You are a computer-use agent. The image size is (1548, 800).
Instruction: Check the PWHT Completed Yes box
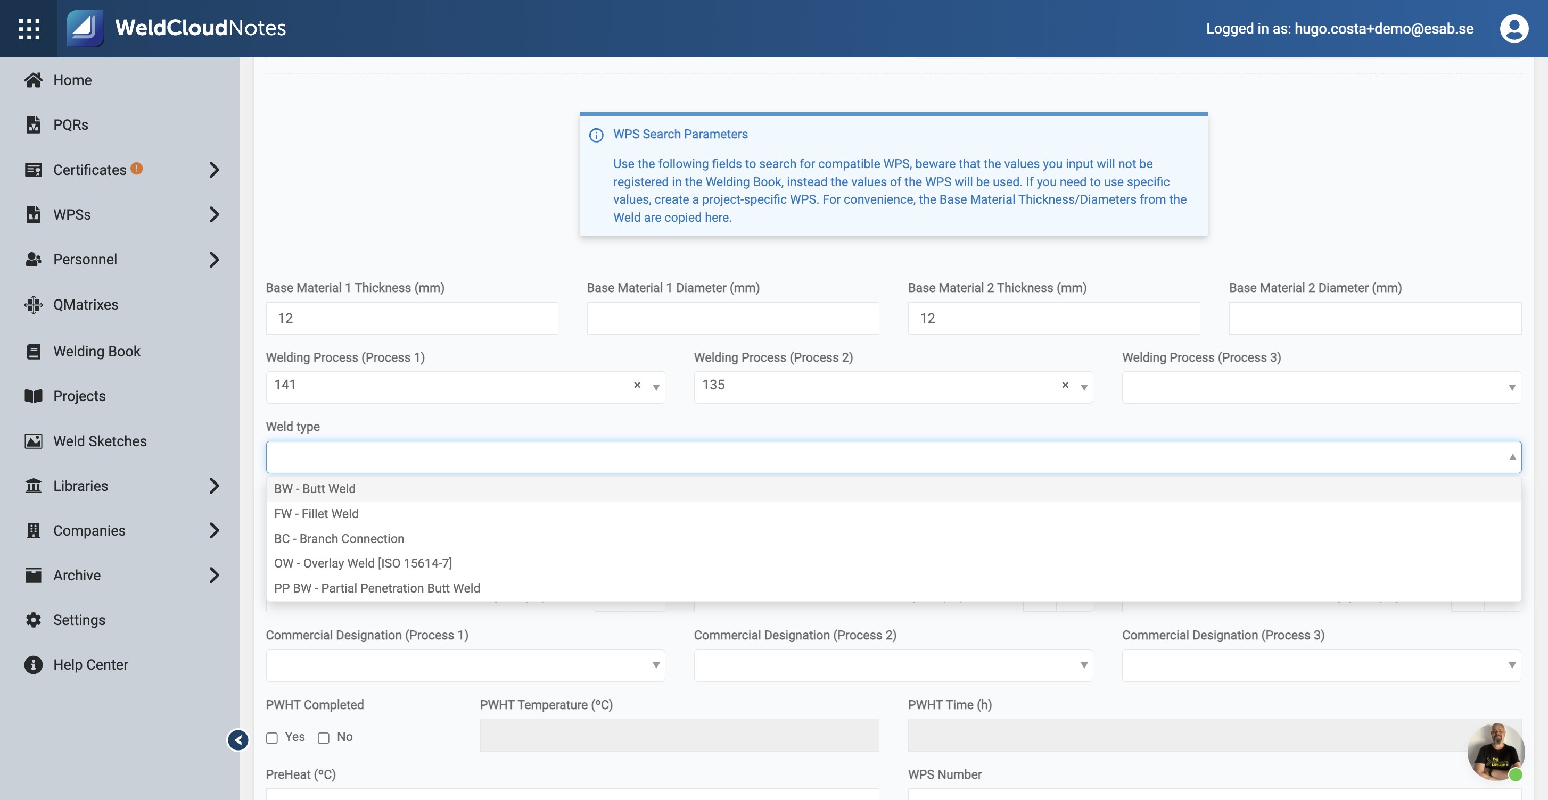pyautogui.click(x=272, y=738)
